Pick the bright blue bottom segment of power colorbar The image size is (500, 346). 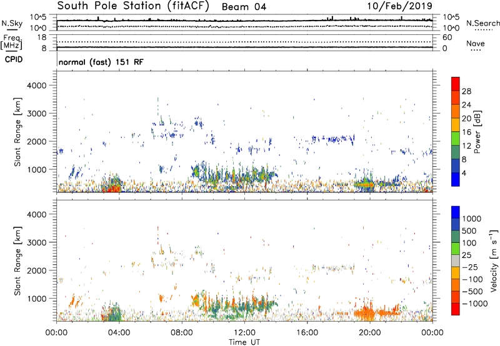456,179
